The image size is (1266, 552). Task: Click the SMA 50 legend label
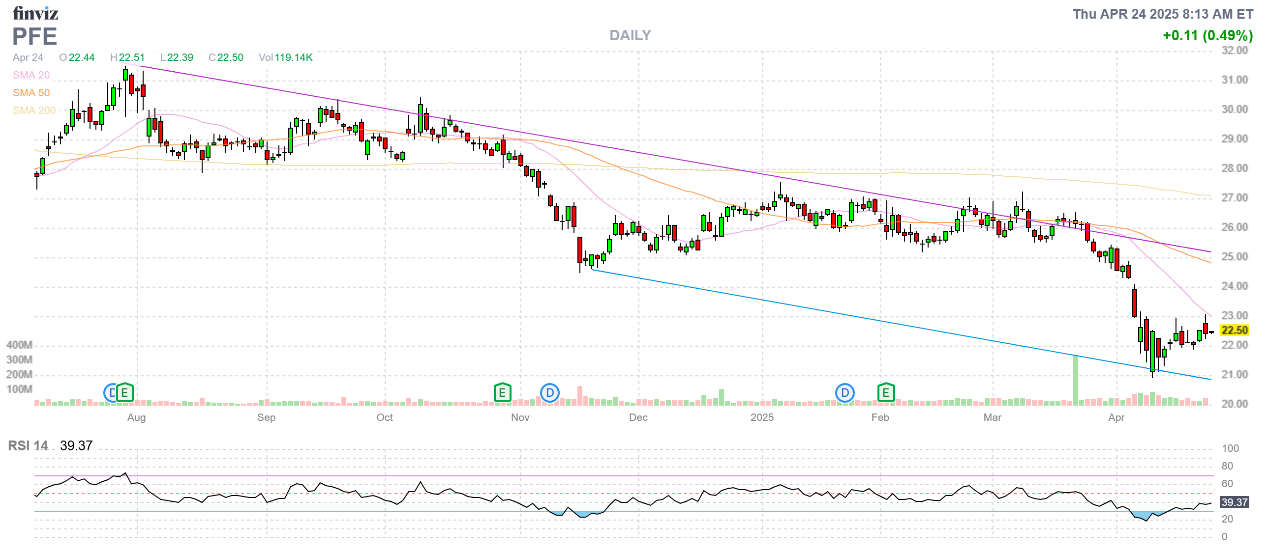pos(31,93)
